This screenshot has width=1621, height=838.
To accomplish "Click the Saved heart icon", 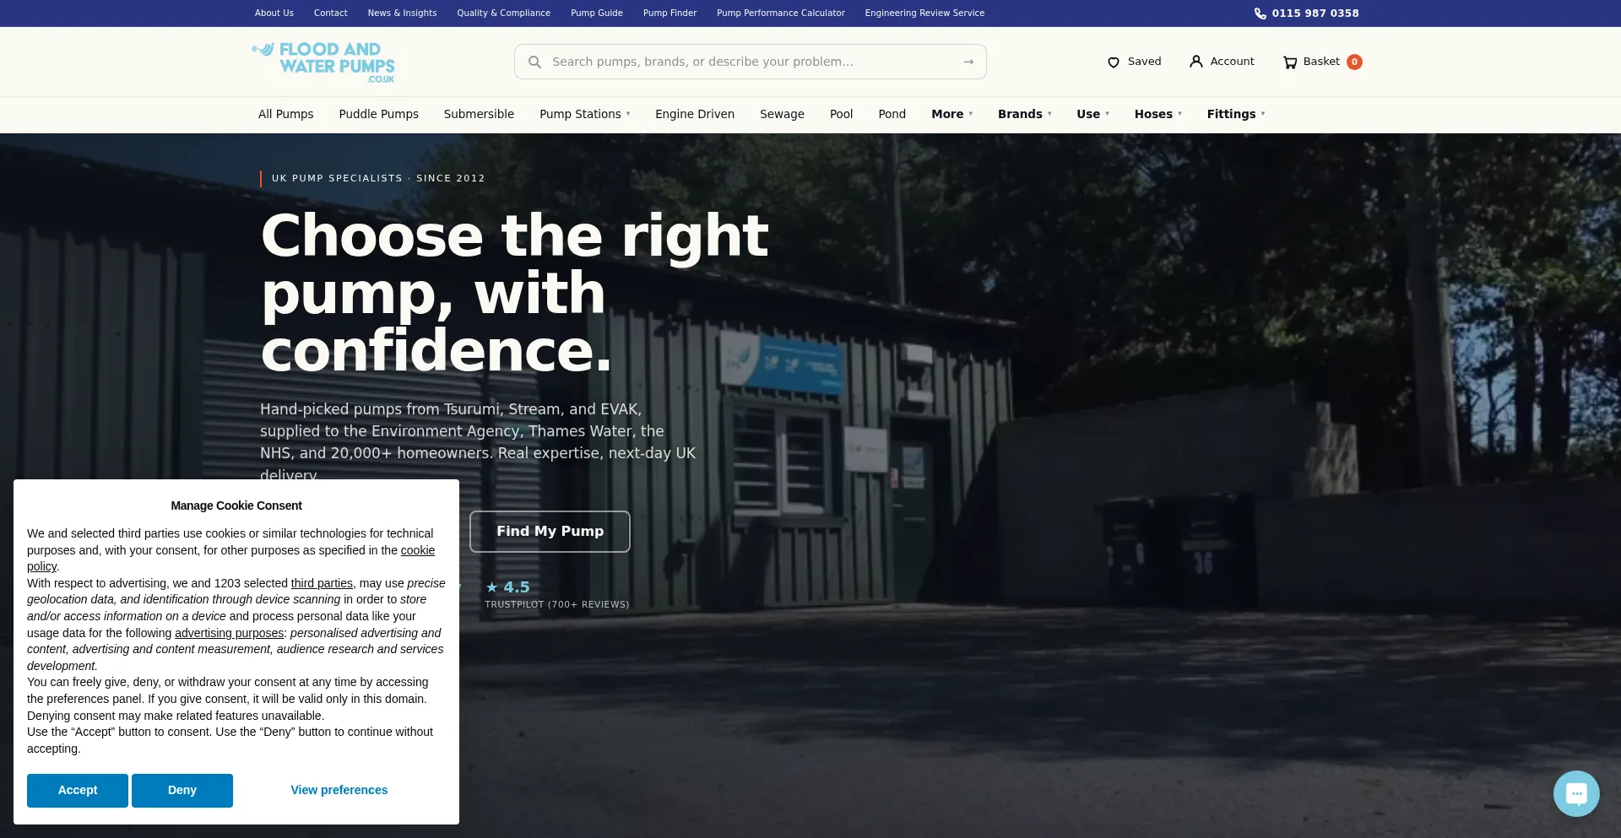I will [x=1114, y=62].
